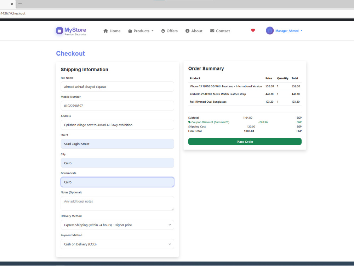Click the Final Total value 1003.84

[x=249, y=131]
